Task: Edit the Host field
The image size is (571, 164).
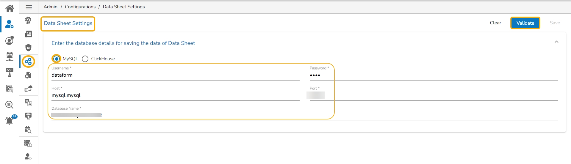Action: 175,95
